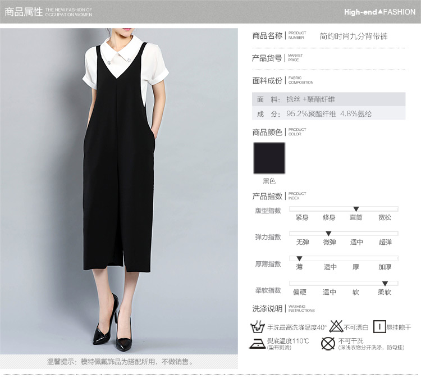Click the 手洗最高洗涤温度40° text
The image size is (421, 378).
(297, 327)
